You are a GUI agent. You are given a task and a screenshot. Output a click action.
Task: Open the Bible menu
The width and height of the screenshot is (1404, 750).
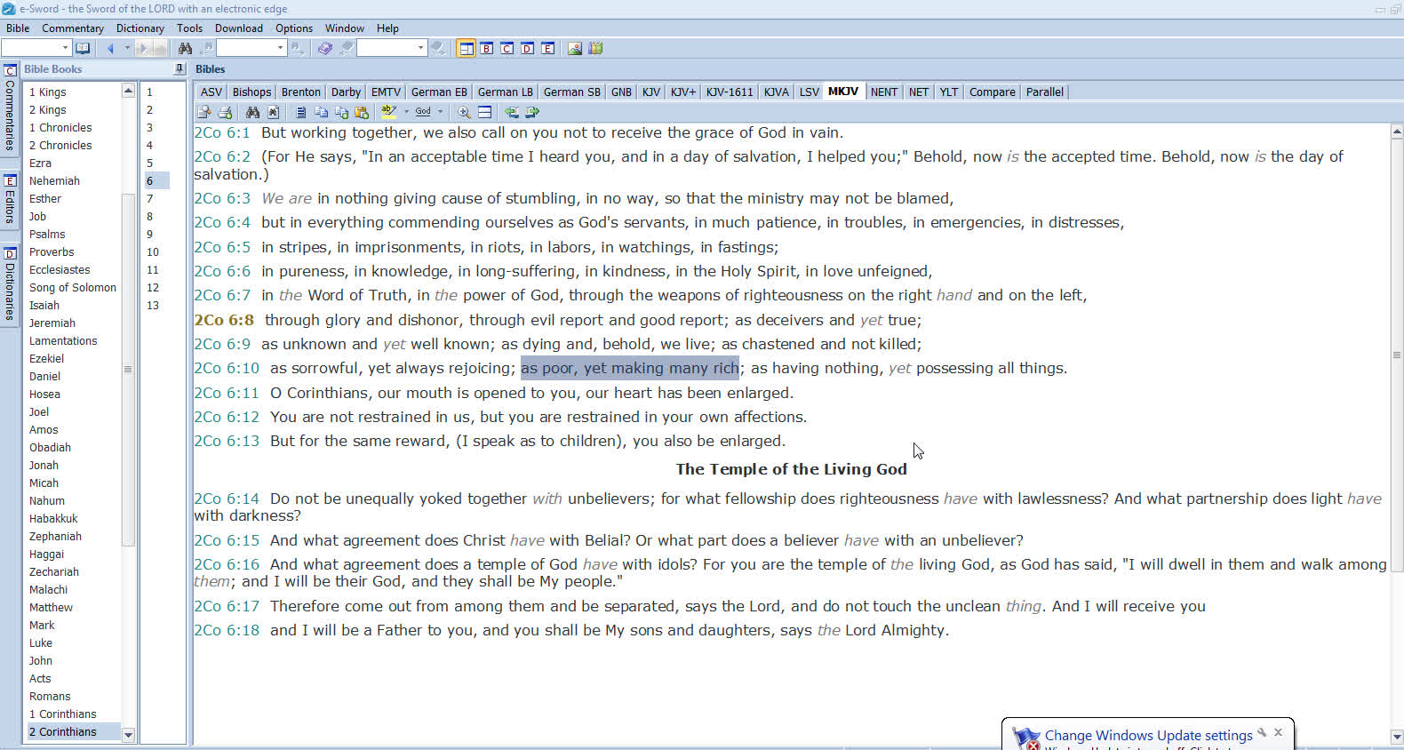point(18,28)
